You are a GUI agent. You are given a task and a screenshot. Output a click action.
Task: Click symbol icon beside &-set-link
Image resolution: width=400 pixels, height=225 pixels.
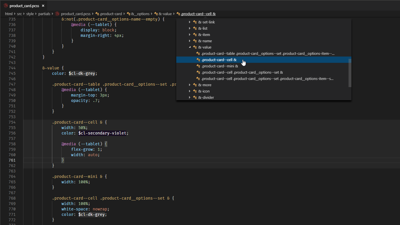click(x=195, y=22)
